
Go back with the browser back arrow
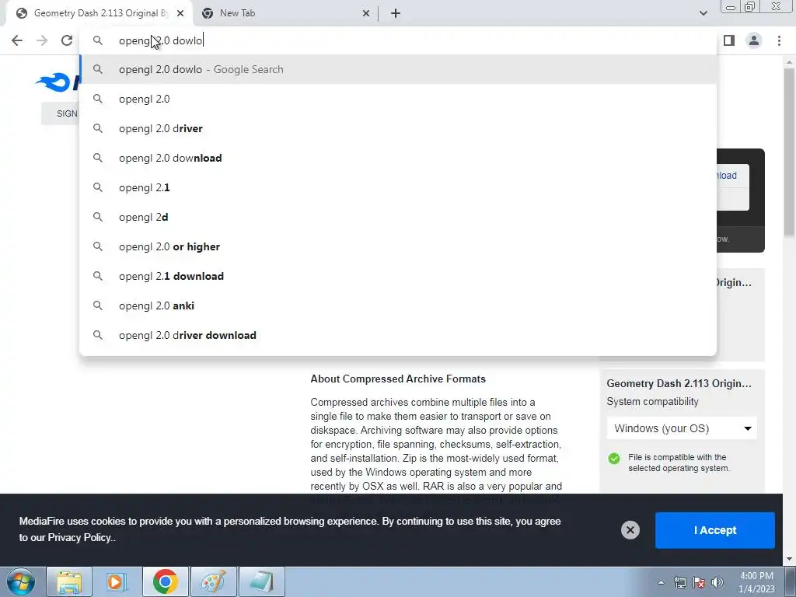coord(17,40)
